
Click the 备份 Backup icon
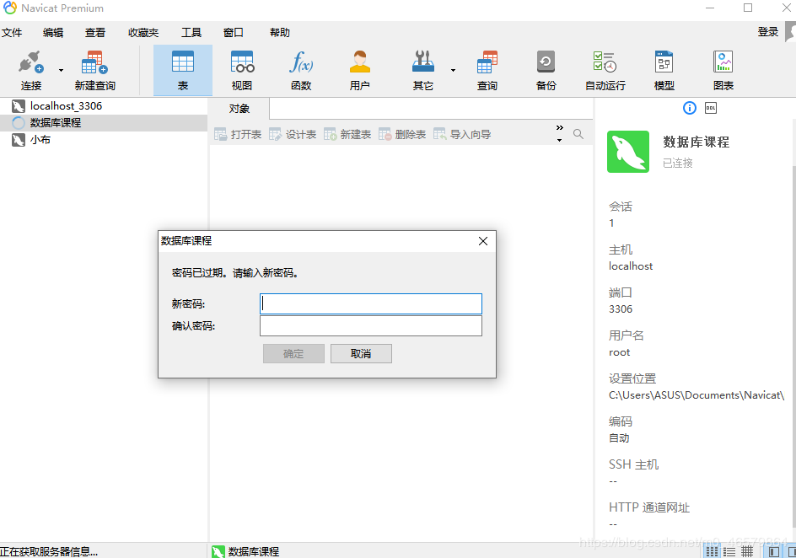coord(546,68)
